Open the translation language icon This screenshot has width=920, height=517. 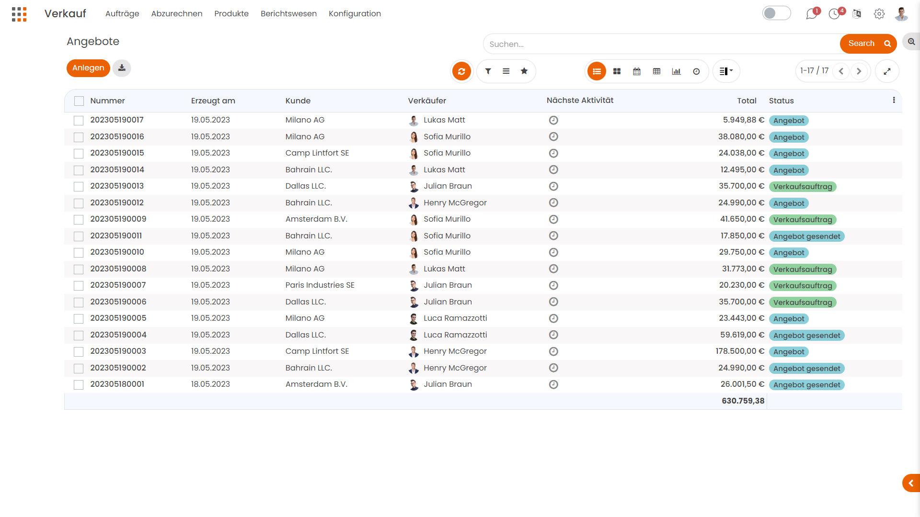[x=857, y=14]
